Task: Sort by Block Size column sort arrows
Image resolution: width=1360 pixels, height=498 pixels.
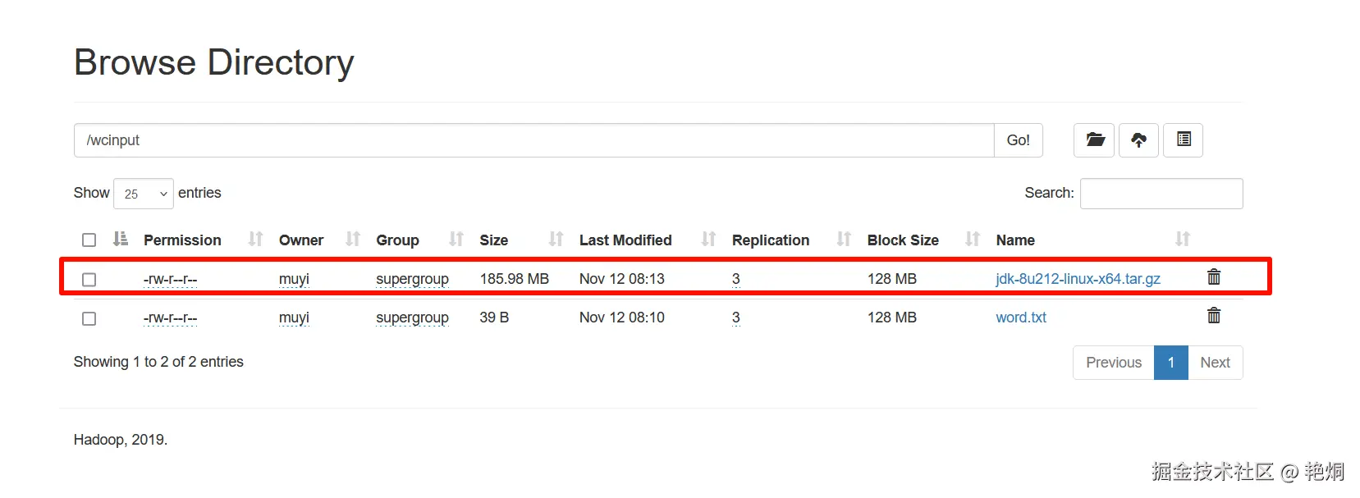Action: (x=973, y=240)
